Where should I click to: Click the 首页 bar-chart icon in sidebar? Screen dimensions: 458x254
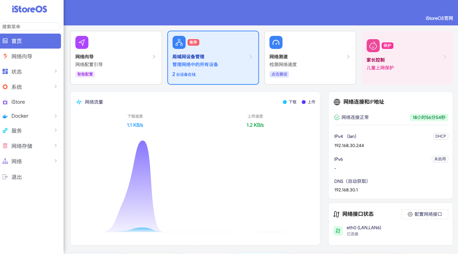(5, 41)
